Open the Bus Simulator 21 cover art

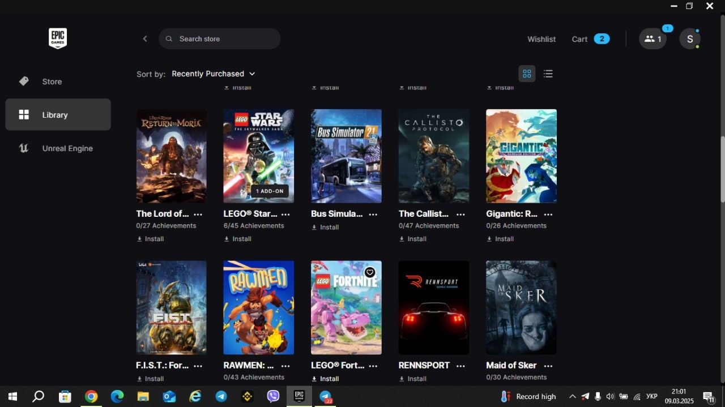[x=346, y=156]
